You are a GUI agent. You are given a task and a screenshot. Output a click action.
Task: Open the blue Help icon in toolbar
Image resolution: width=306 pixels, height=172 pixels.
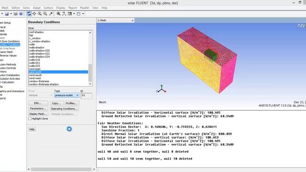pyautogui.click(x=21, y=14)
